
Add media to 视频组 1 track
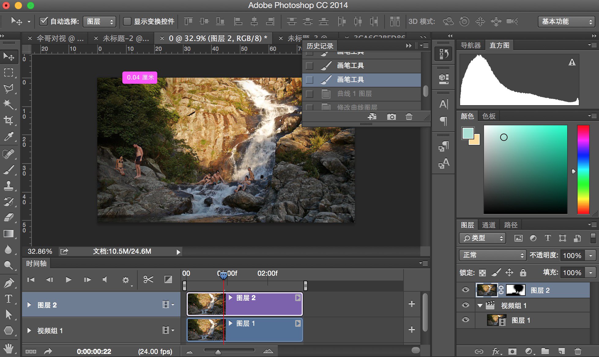[x=412, y=329]
